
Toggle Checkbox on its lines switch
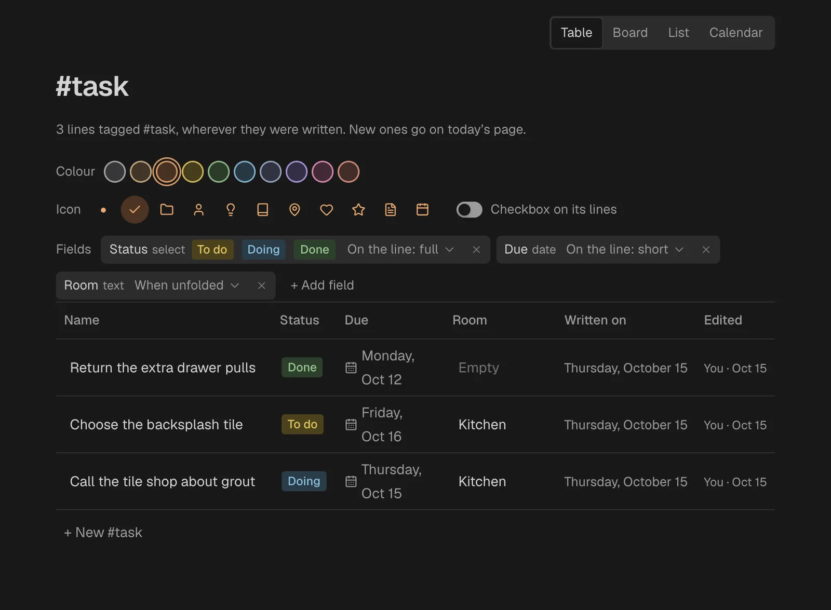[x=470, y=210]
